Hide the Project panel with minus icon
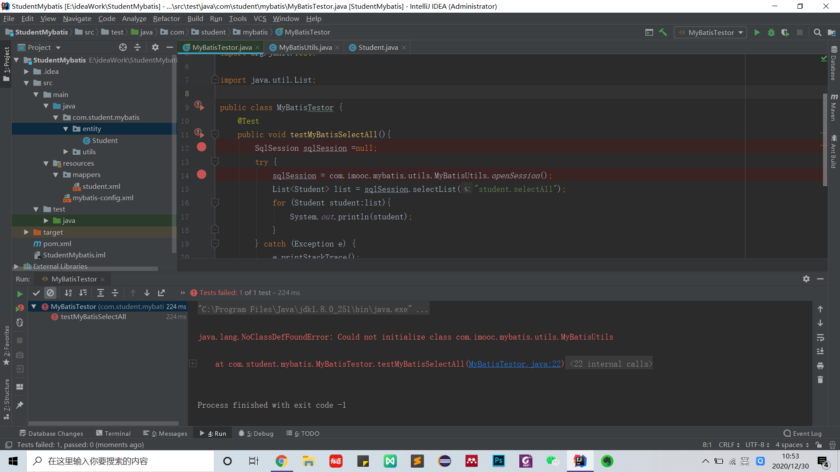This screenshot has height=472, width=840. pos(170,47)
